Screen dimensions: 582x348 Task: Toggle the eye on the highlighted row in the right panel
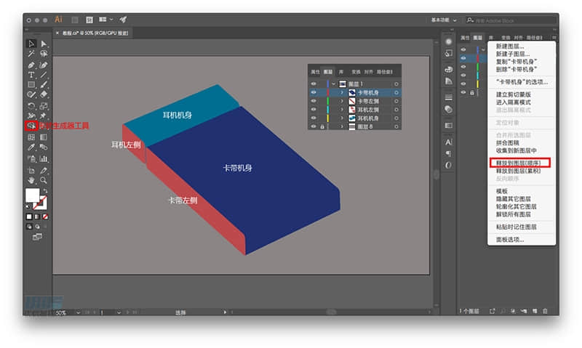[463, 58]
